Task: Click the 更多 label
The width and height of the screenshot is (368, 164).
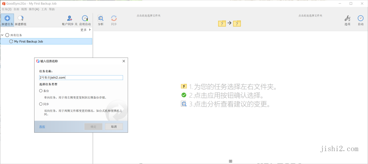Action: tap(83, 30)
